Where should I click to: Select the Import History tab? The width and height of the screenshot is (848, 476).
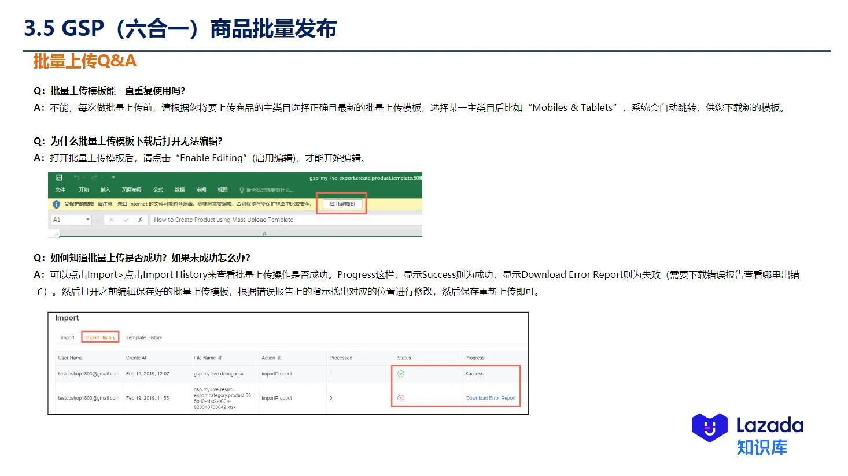pyautogui.click(x=99, y=337)
